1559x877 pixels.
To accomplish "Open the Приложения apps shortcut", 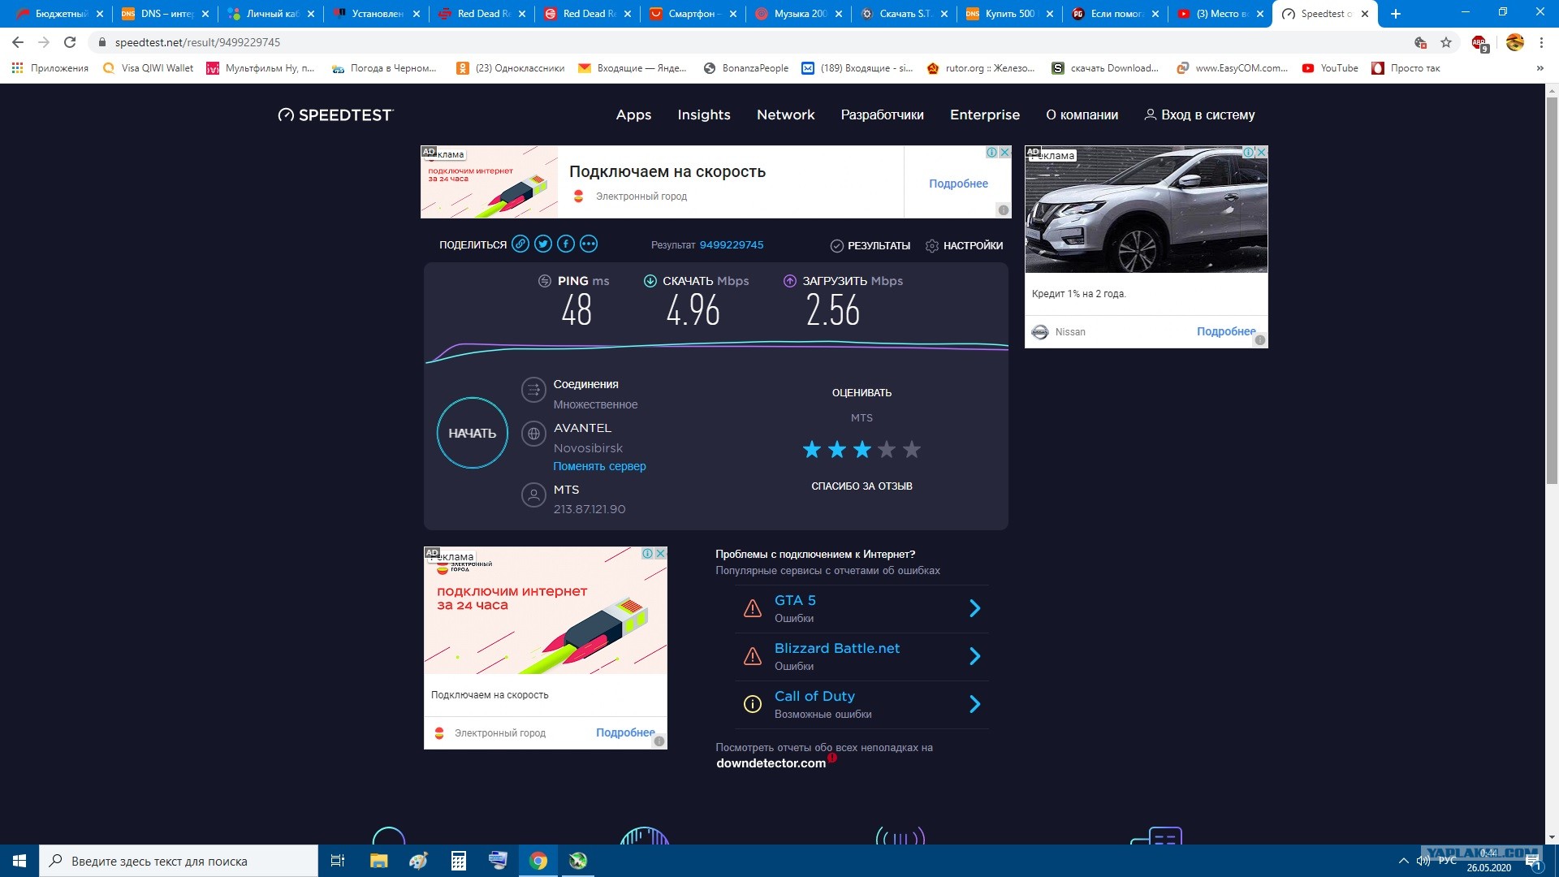I will click(x=50, y=68).
